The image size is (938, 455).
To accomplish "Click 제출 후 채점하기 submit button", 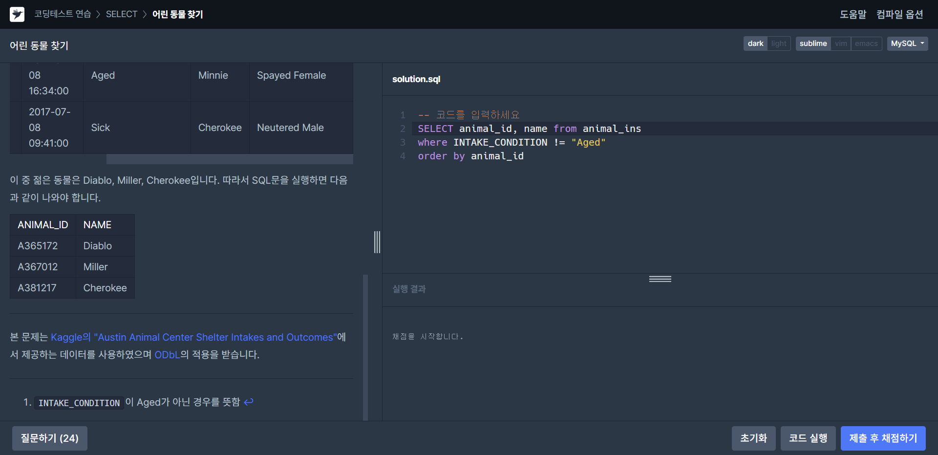I will (x=883, y=438).
